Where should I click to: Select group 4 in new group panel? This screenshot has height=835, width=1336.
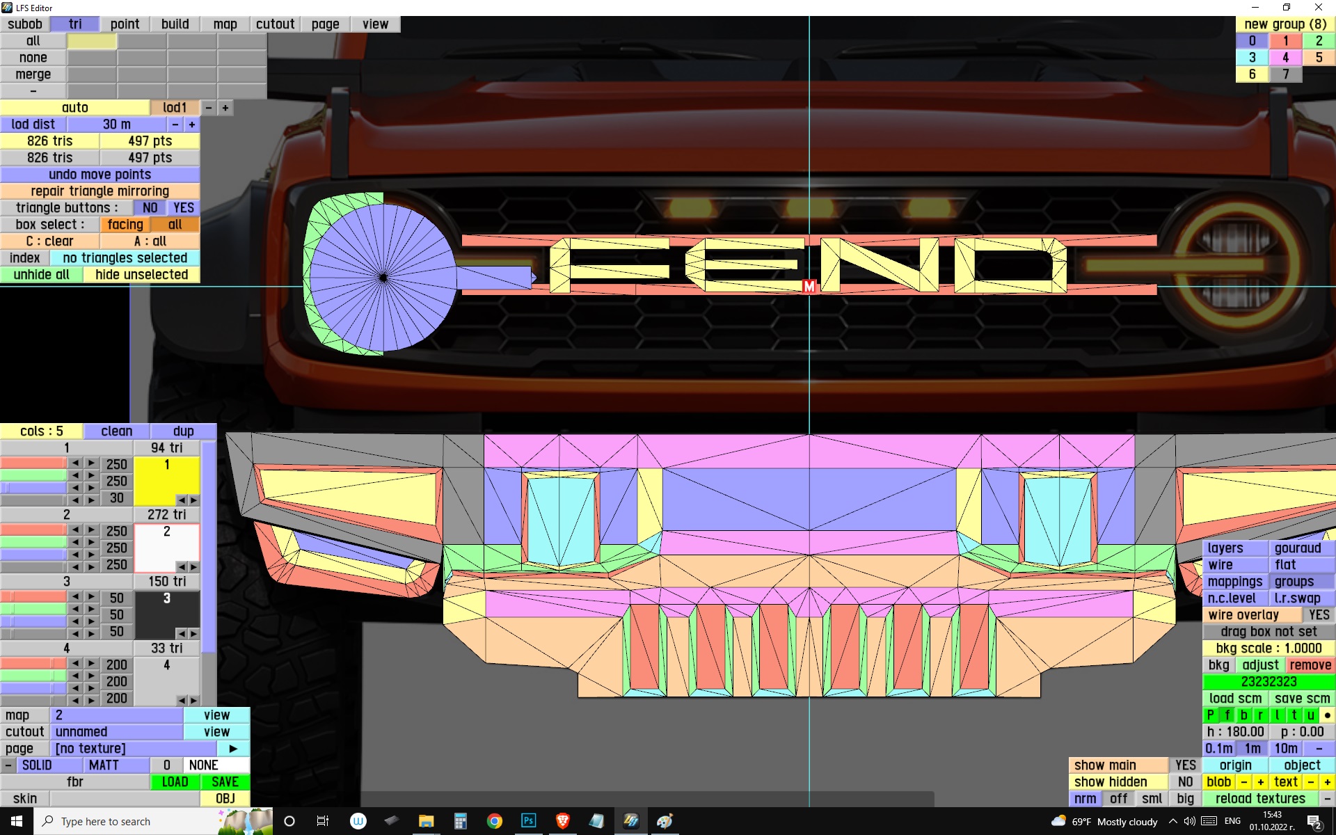pyautogui.click(x=1285, y=58)
